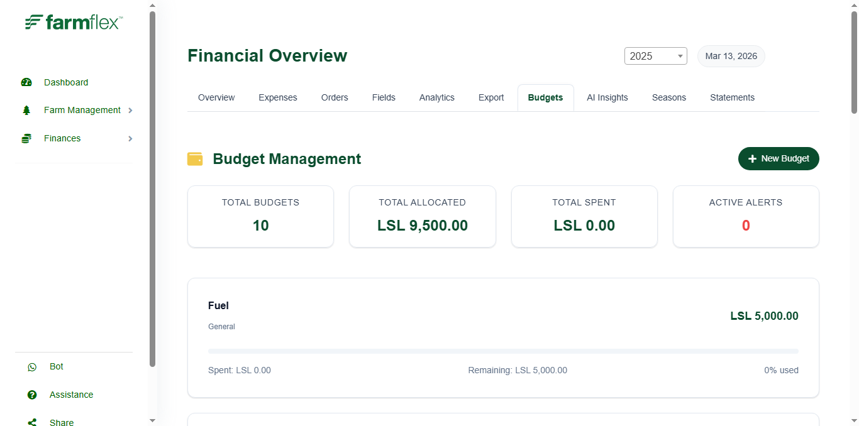The width and height of the screenshot is (859, 426).
Task: Open the Export tab
Action: click(491, 97)
